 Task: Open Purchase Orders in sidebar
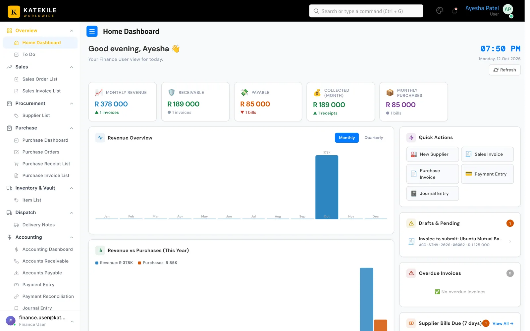(40, 152)
